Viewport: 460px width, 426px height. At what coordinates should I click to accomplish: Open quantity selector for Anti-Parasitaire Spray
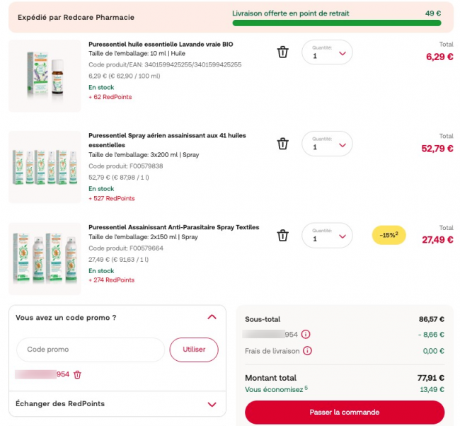327,236
